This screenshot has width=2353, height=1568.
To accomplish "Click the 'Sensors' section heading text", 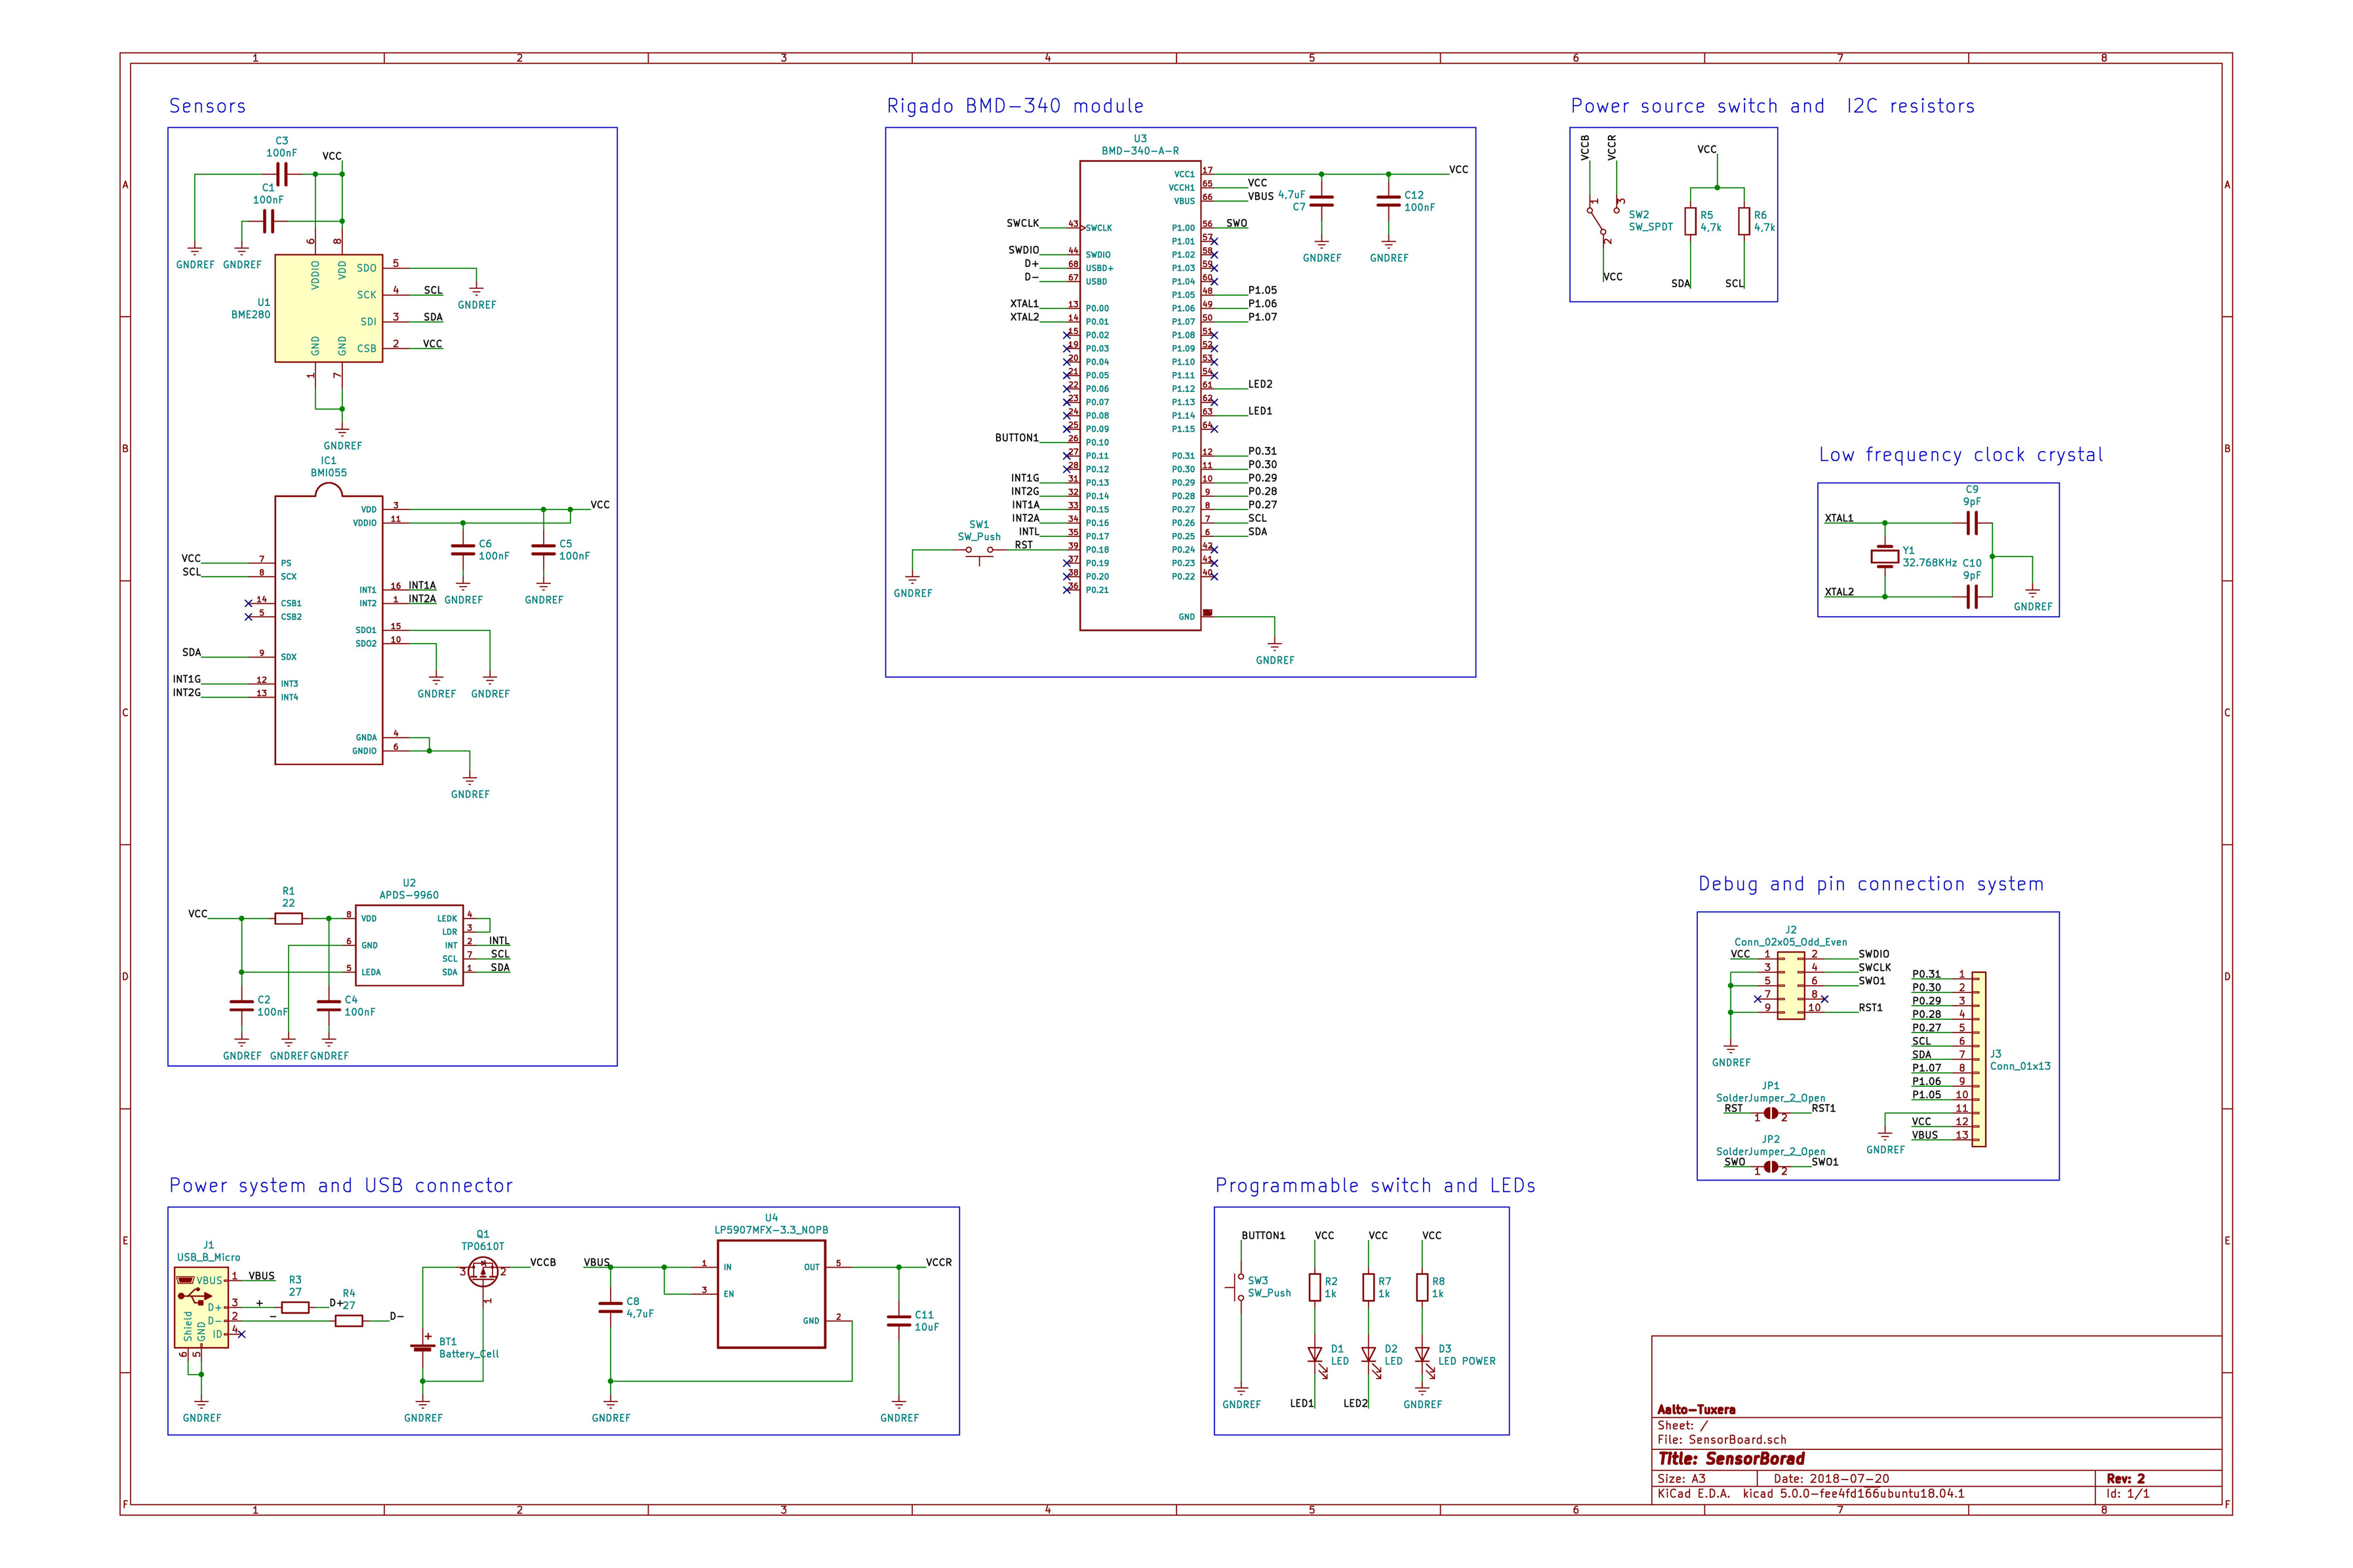I will (207, 106).
